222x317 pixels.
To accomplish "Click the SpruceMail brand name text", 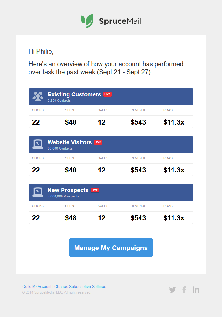I will (120, 21).
